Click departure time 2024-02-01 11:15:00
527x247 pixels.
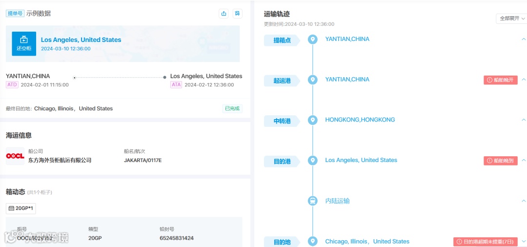[x=45, y=84]
